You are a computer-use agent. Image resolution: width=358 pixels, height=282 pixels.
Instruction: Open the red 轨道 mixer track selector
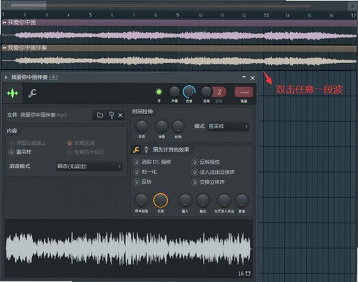point(244,92)
